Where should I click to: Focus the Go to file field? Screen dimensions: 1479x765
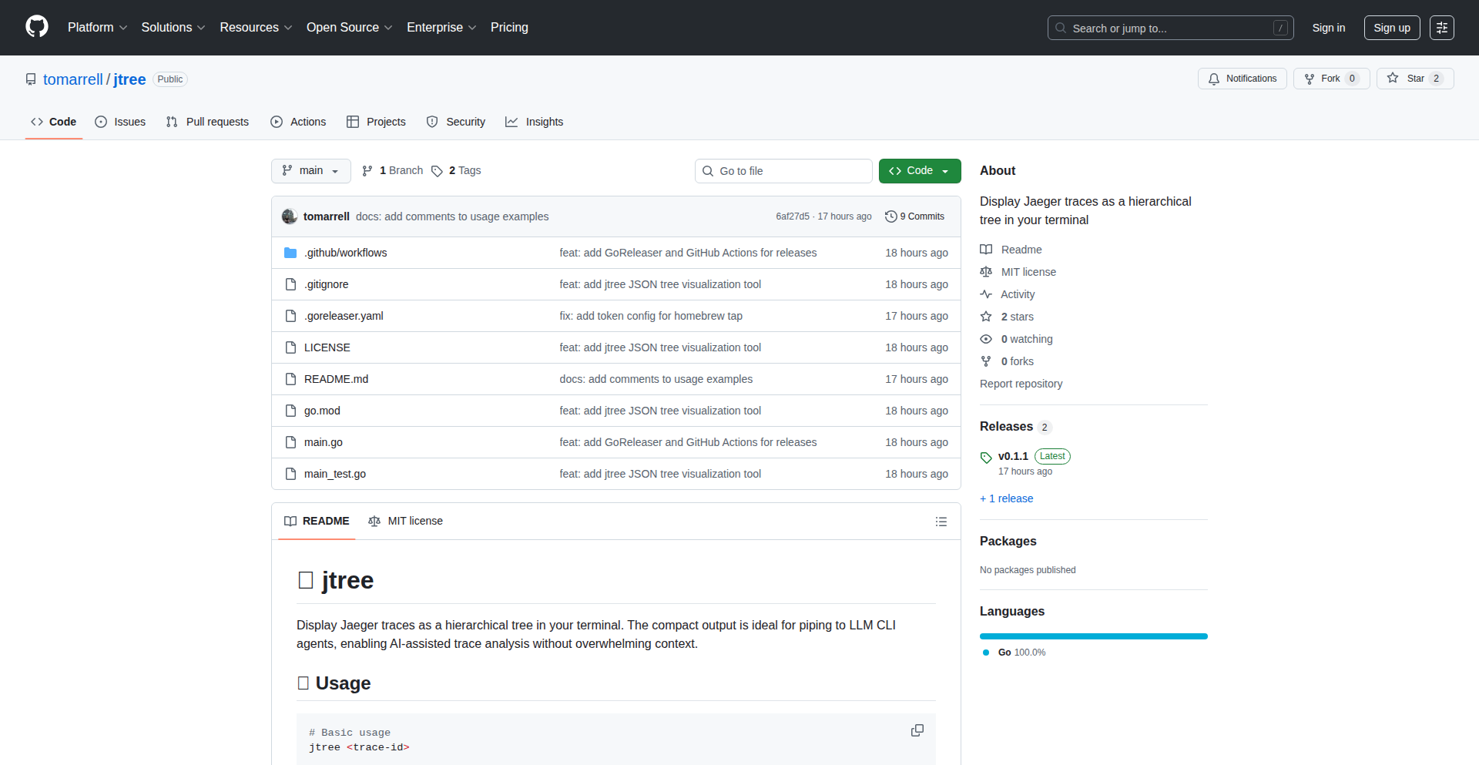(x=783, y=171)
